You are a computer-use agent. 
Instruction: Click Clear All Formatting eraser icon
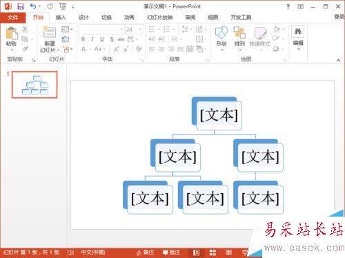tap(139, 49)
